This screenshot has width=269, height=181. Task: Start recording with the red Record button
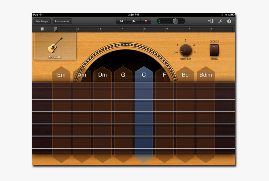coord(146,21)
